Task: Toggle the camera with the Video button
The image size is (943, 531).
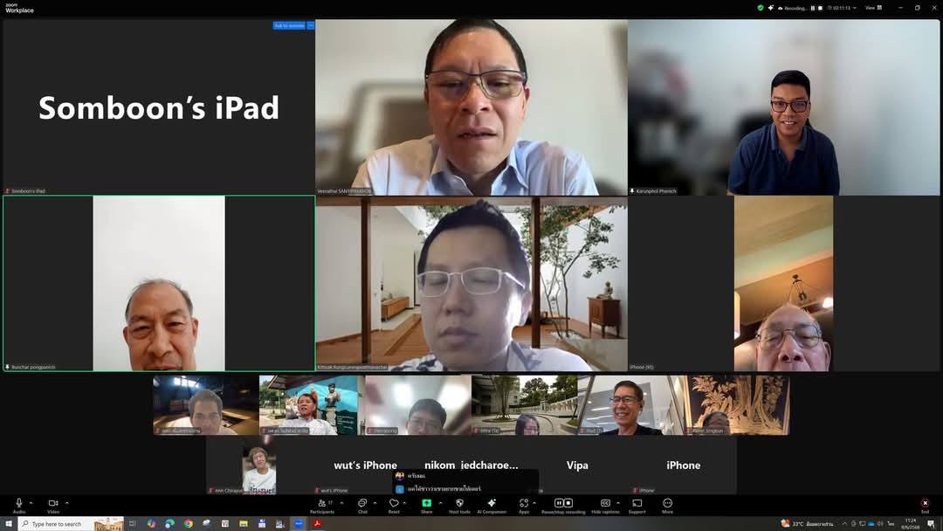Action: click(x=53, y=504)
